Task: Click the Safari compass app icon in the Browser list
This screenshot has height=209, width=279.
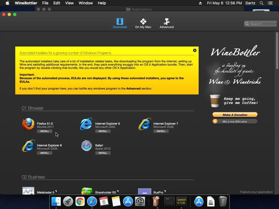Action: pos(86,146)
